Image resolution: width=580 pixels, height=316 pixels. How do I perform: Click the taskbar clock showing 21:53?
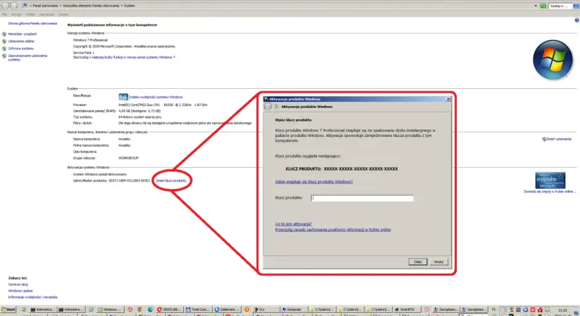563,311
